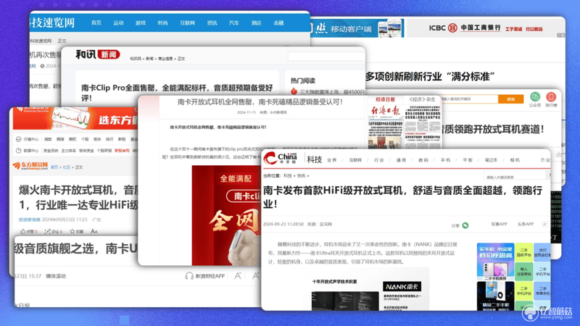Click the 数据中心 pie-chart icon

pyautogui.click(x=19, y=151)
